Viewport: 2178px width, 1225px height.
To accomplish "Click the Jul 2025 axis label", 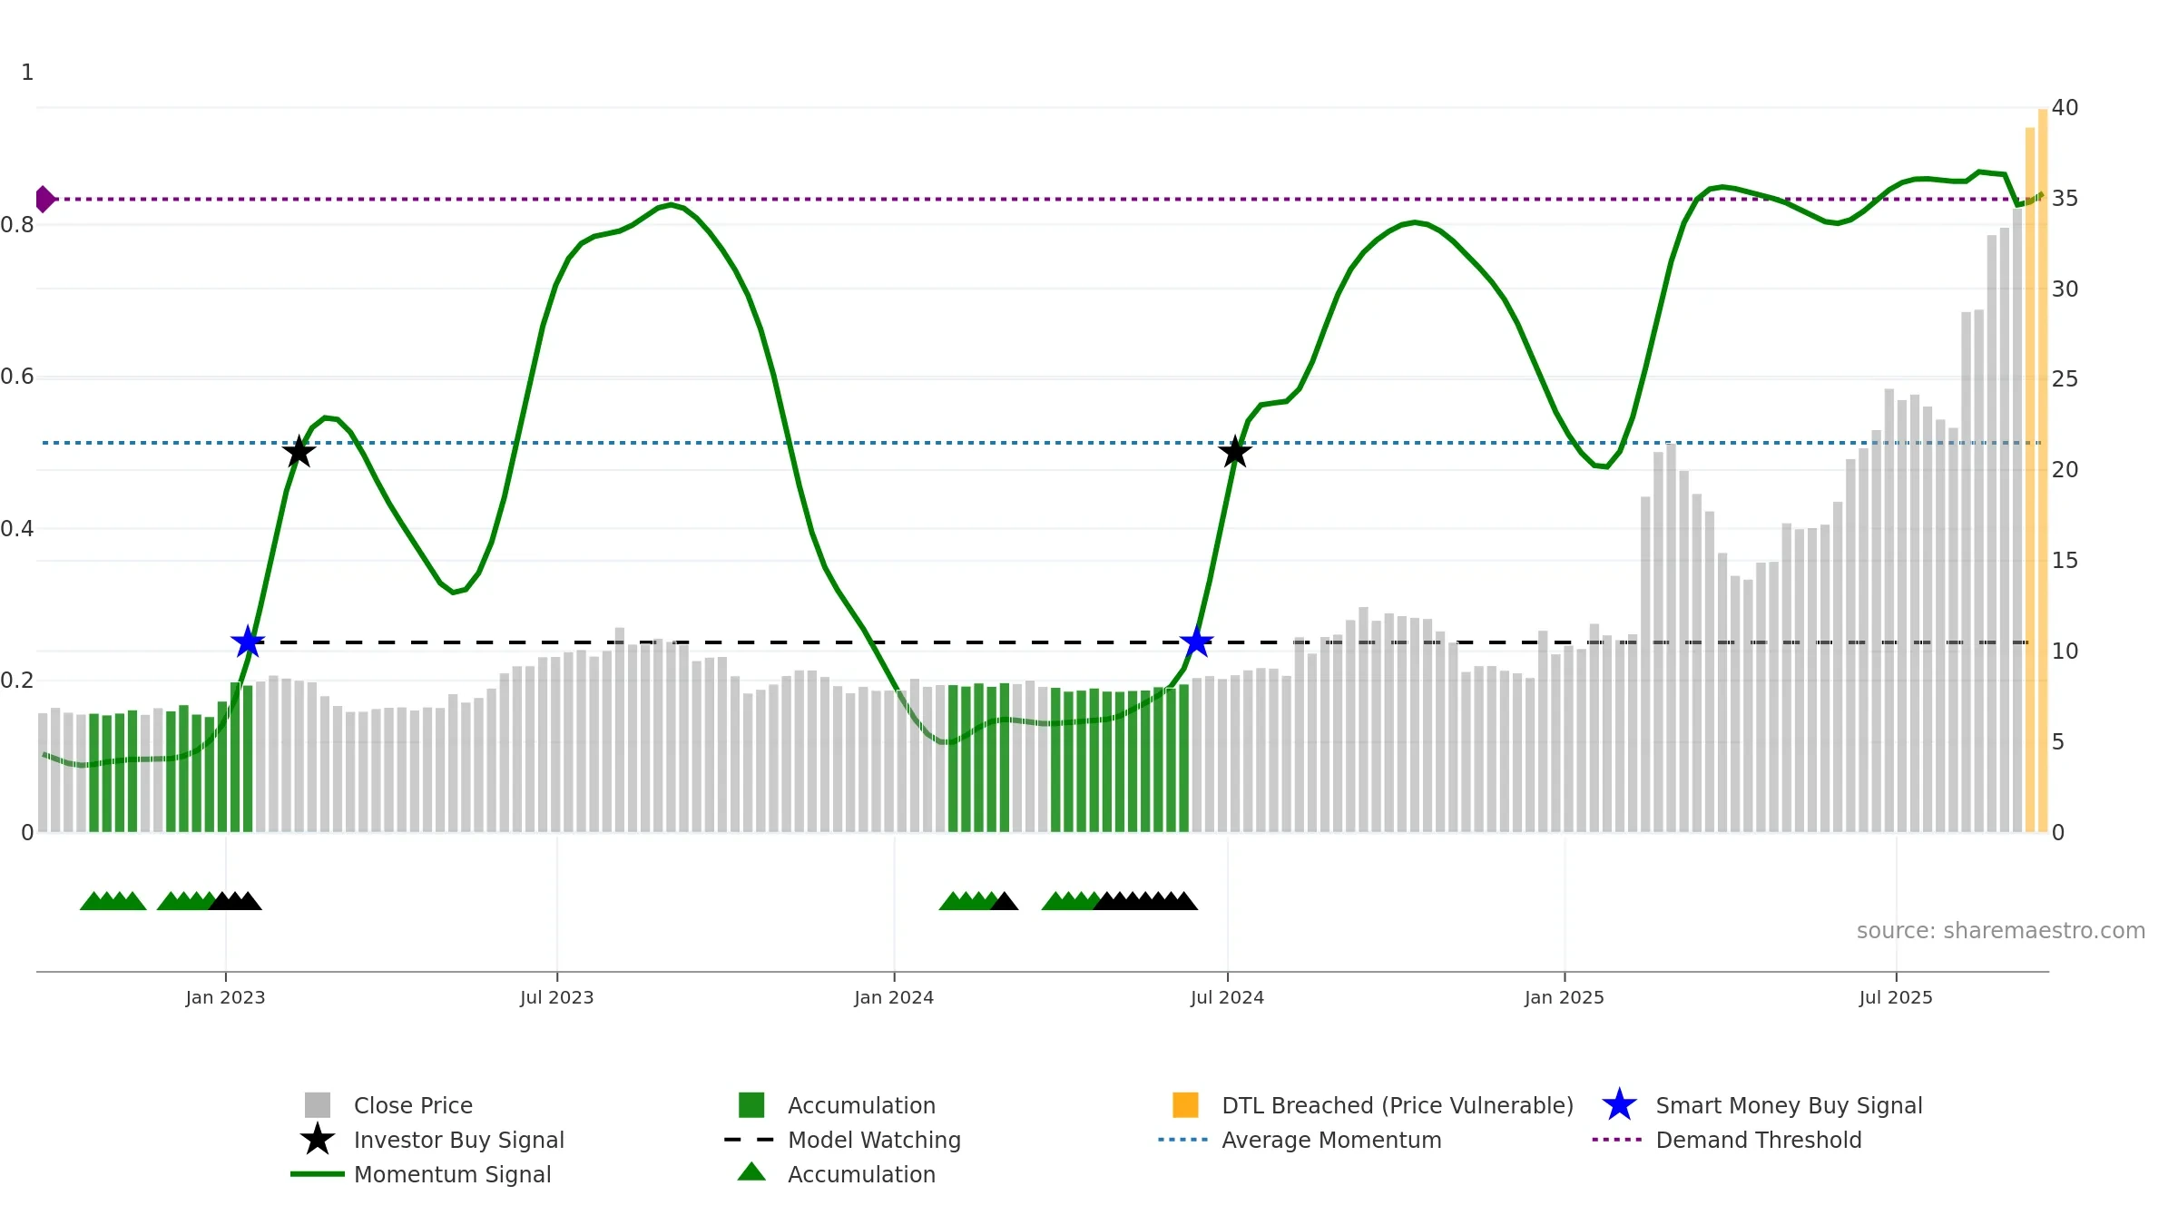I will 1896,998.
